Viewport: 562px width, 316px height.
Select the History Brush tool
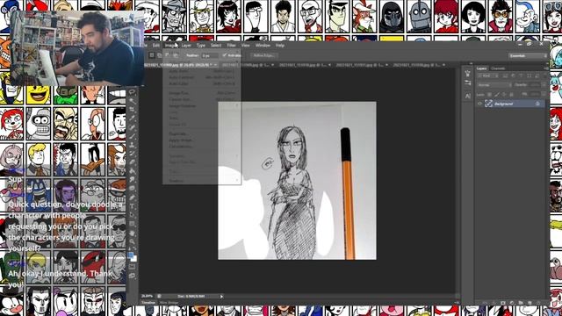[132, 154]
